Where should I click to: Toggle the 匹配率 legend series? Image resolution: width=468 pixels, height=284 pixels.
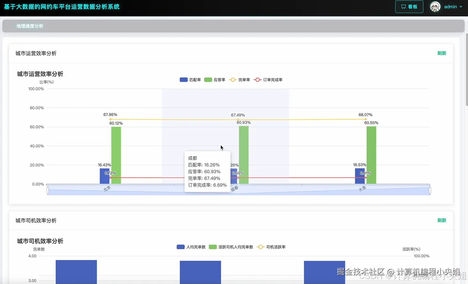(x=190, y=80)
